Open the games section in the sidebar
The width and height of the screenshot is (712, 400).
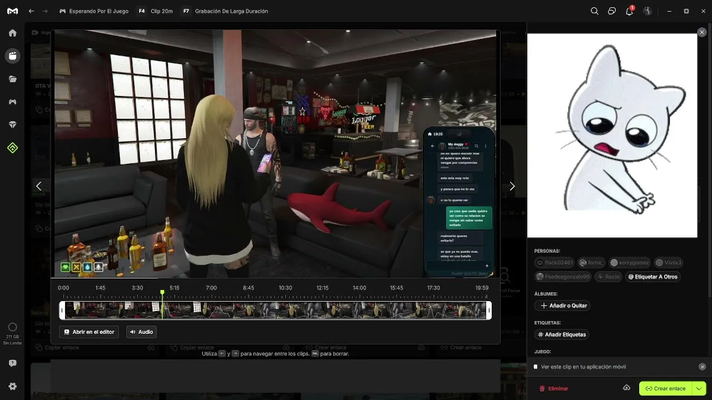(x=12, y=102)
